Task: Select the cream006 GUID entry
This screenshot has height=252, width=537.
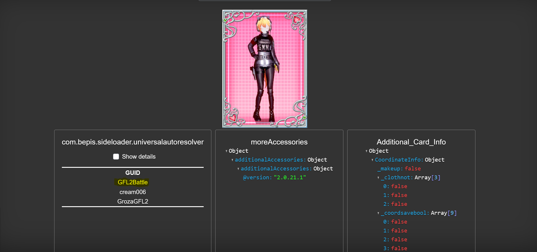Action: (x=132, y=192)
